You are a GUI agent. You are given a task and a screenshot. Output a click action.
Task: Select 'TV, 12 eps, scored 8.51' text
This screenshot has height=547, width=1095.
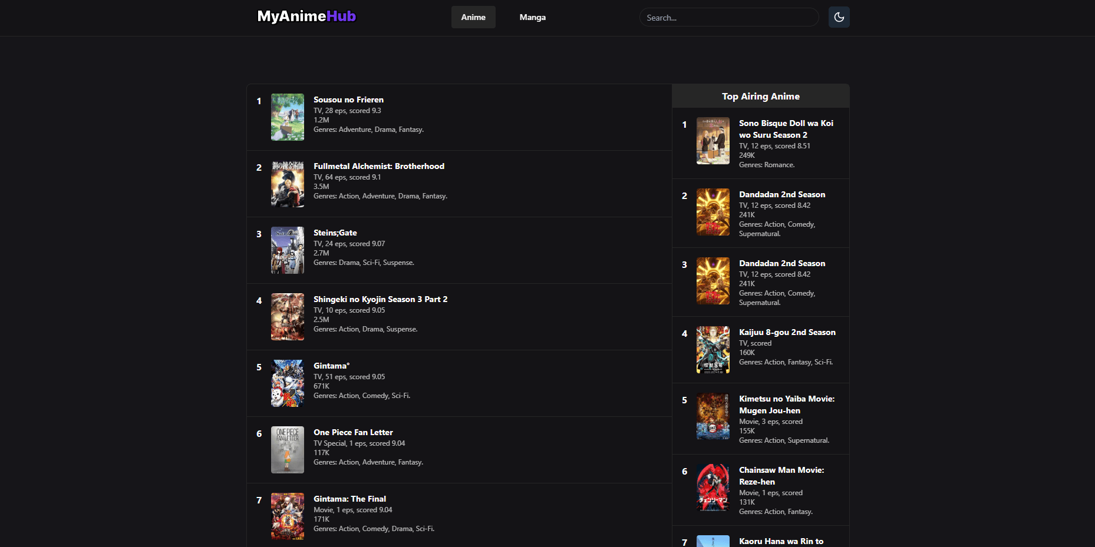(x=774, y=146)
